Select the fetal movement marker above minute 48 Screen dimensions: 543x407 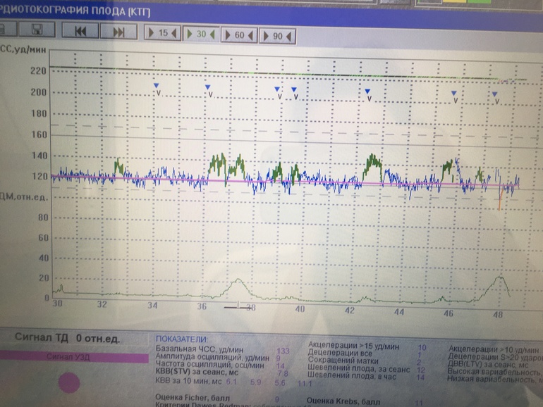[495, 94]
